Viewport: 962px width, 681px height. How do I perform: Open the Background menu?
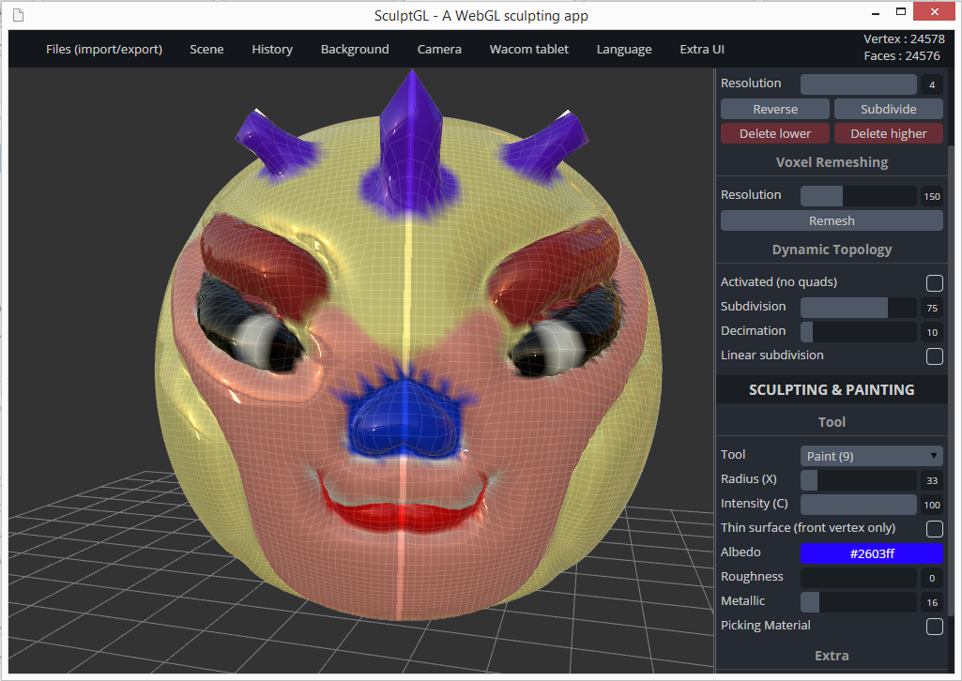tap(355, 49)
